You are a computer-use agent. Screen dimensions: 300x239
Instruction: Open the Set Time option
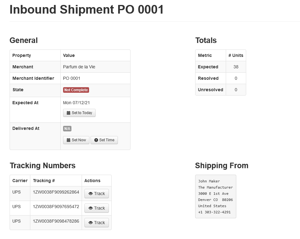pyautogui.click(x=104, y=140)
